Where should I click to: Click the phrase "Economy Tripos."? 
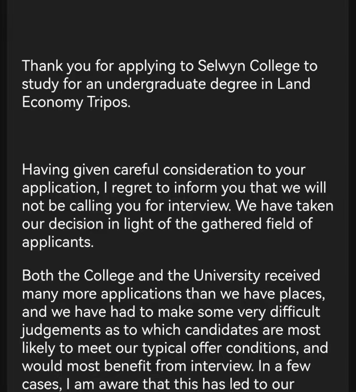tap(76, 102)
